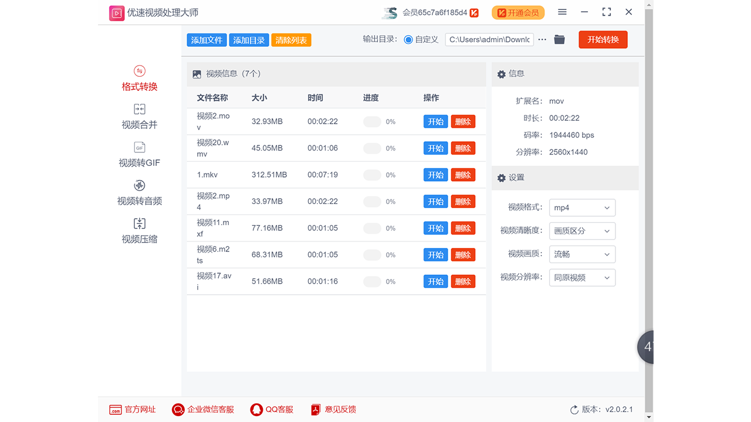Screen dimensions: 751x422
Task: Select the video to GIF icon
Action: pos(140,148)
